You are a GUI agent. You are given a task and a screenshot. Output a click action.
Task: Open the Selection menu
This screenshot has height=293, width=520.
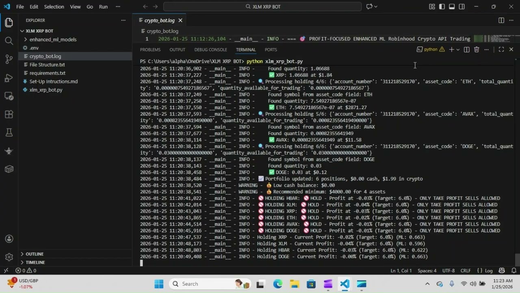pyautogui.click(x=54, y=7)
